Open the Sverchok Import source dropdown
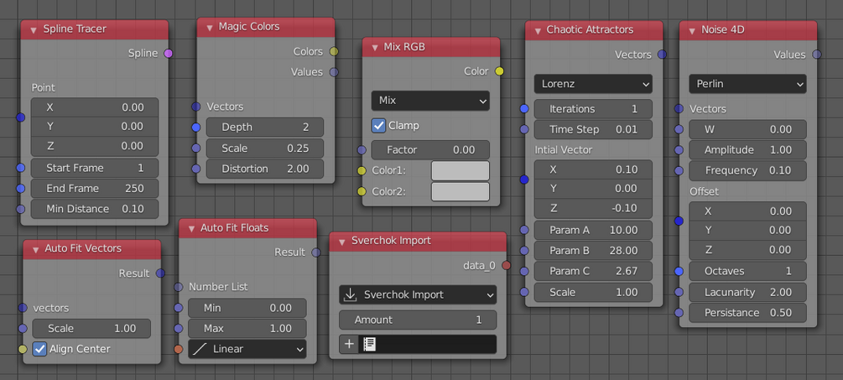Viewport: 843px width, 380px height. 418,295
